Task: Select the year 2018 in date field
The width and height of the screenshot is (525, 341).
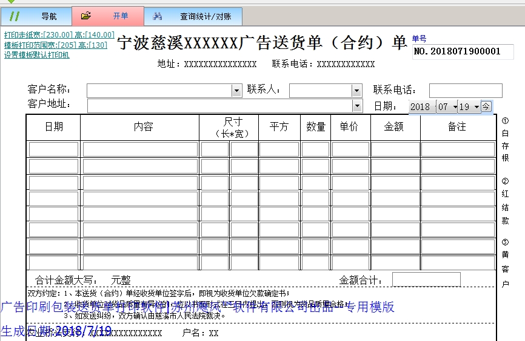Action: tap(420, 107)
